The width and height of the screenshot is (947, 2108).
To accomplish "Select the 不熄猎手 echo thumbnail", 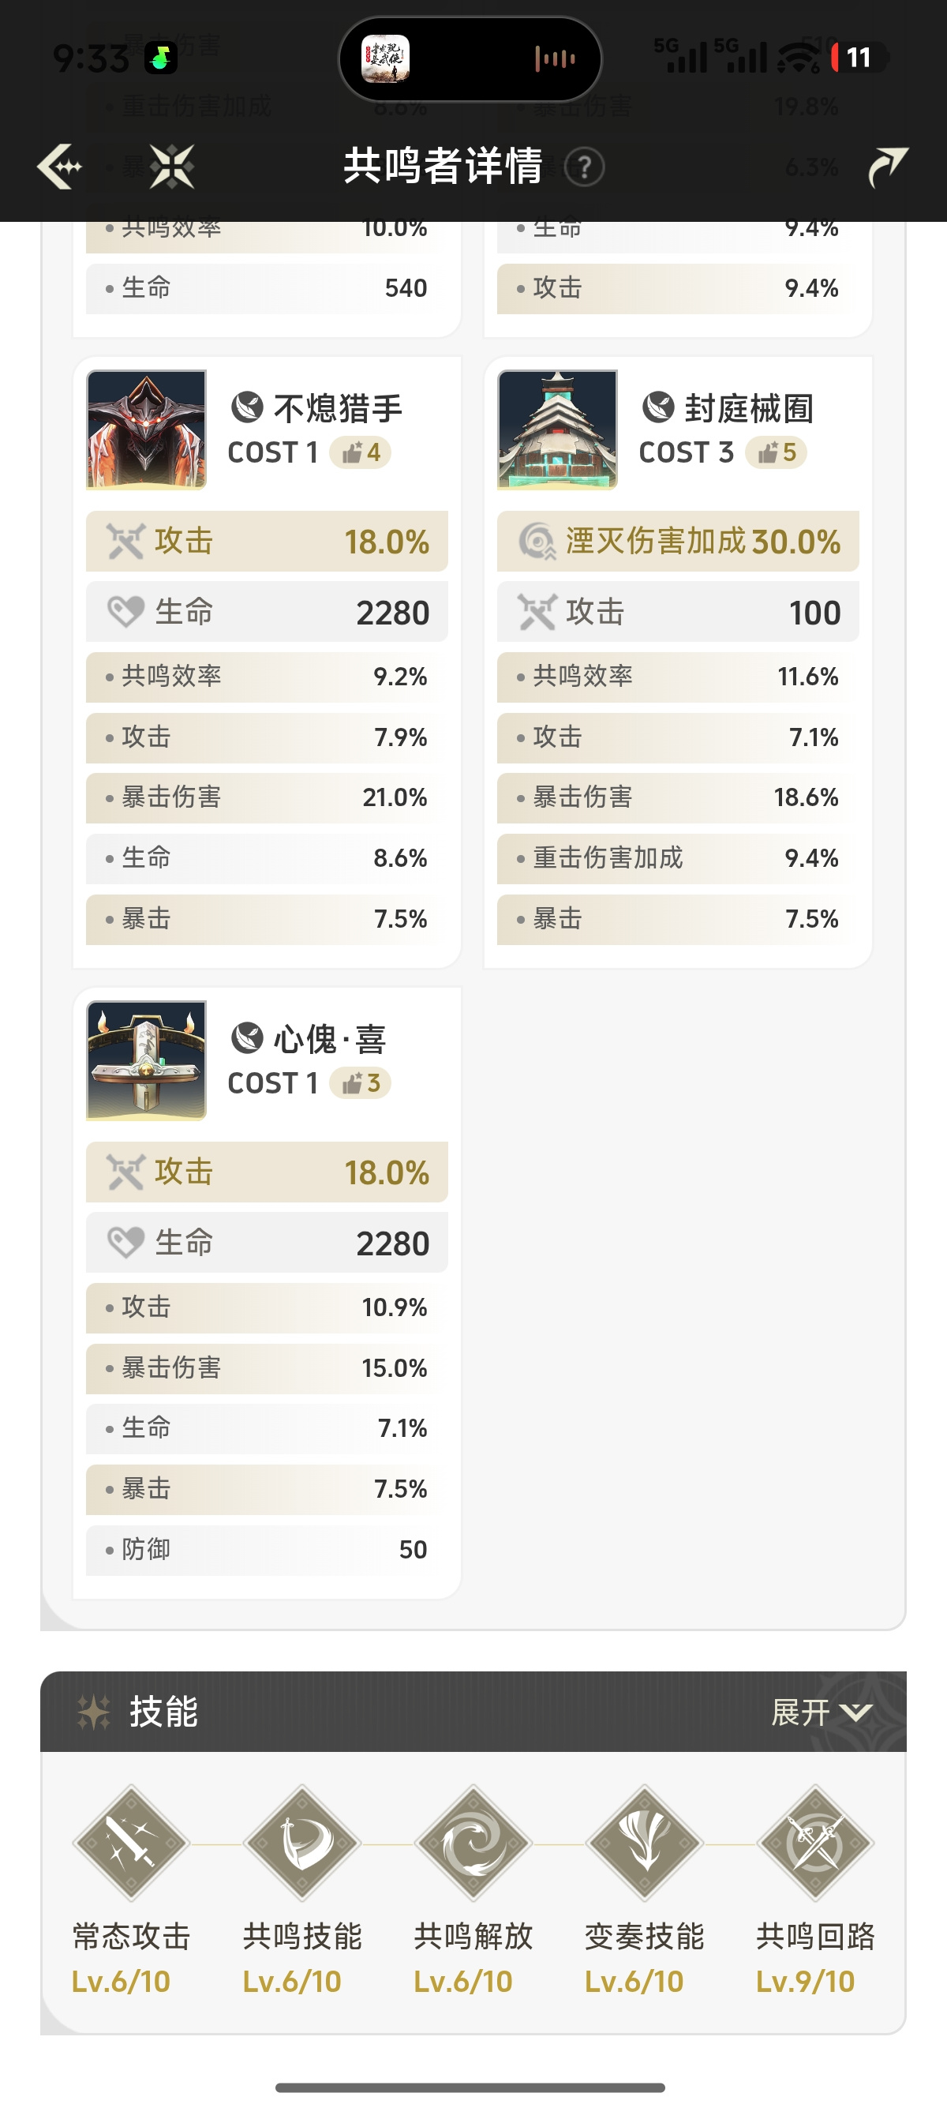I will click(x=146, y=429).
